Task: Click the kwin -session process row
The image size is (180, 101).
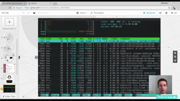Action: [99, 41]
